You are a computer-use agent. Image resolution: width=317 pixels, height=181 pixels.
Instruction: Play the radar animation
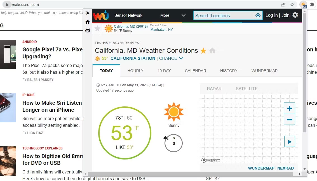coord(290,142)
